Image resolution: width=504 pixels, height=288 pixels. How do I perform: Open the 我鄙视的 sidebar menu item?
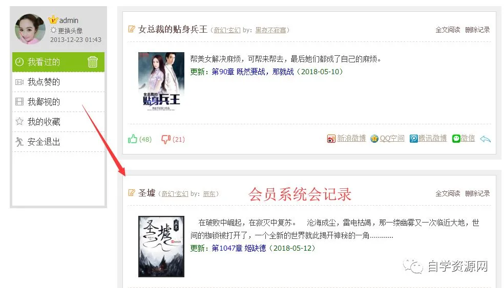coord(58,102)
